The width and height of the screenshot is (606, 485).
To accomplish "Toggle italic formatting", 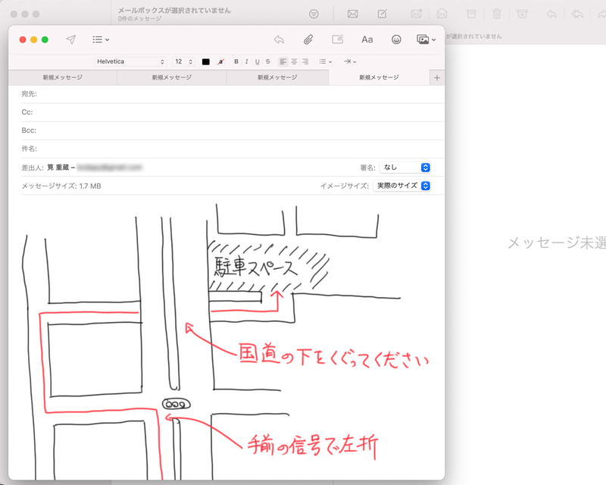I will 246,61.
